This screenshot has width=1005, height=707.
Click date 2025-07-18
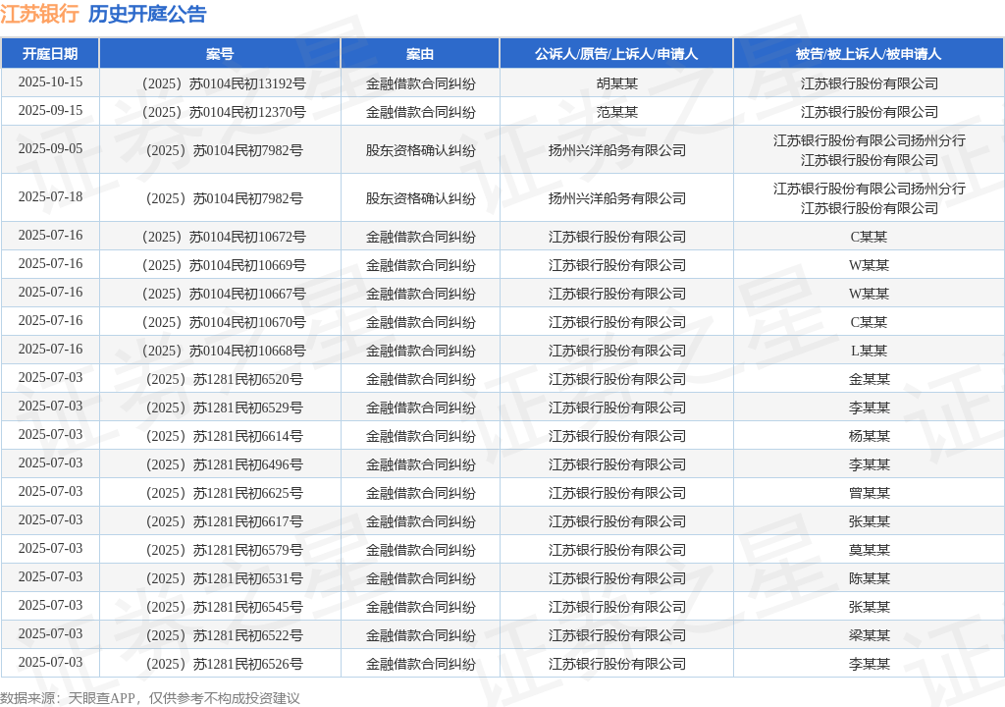click(x=50, y=197)
